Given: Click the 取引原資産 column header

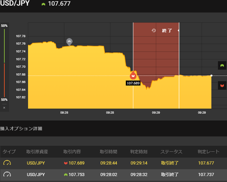Looking at the screenshot, I should point(37,152).
